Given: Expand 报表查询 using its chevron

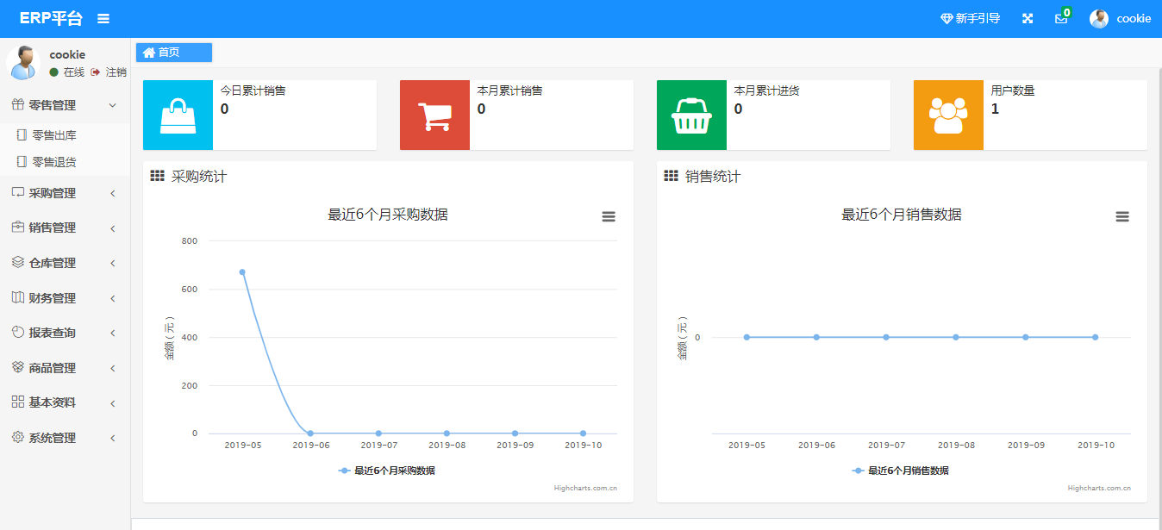Looking at the screenshot, I should [113, 334].
